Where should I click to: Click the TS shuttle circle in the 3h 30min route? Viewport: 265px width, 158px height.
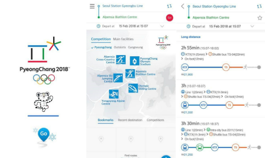tap(235, 147)
